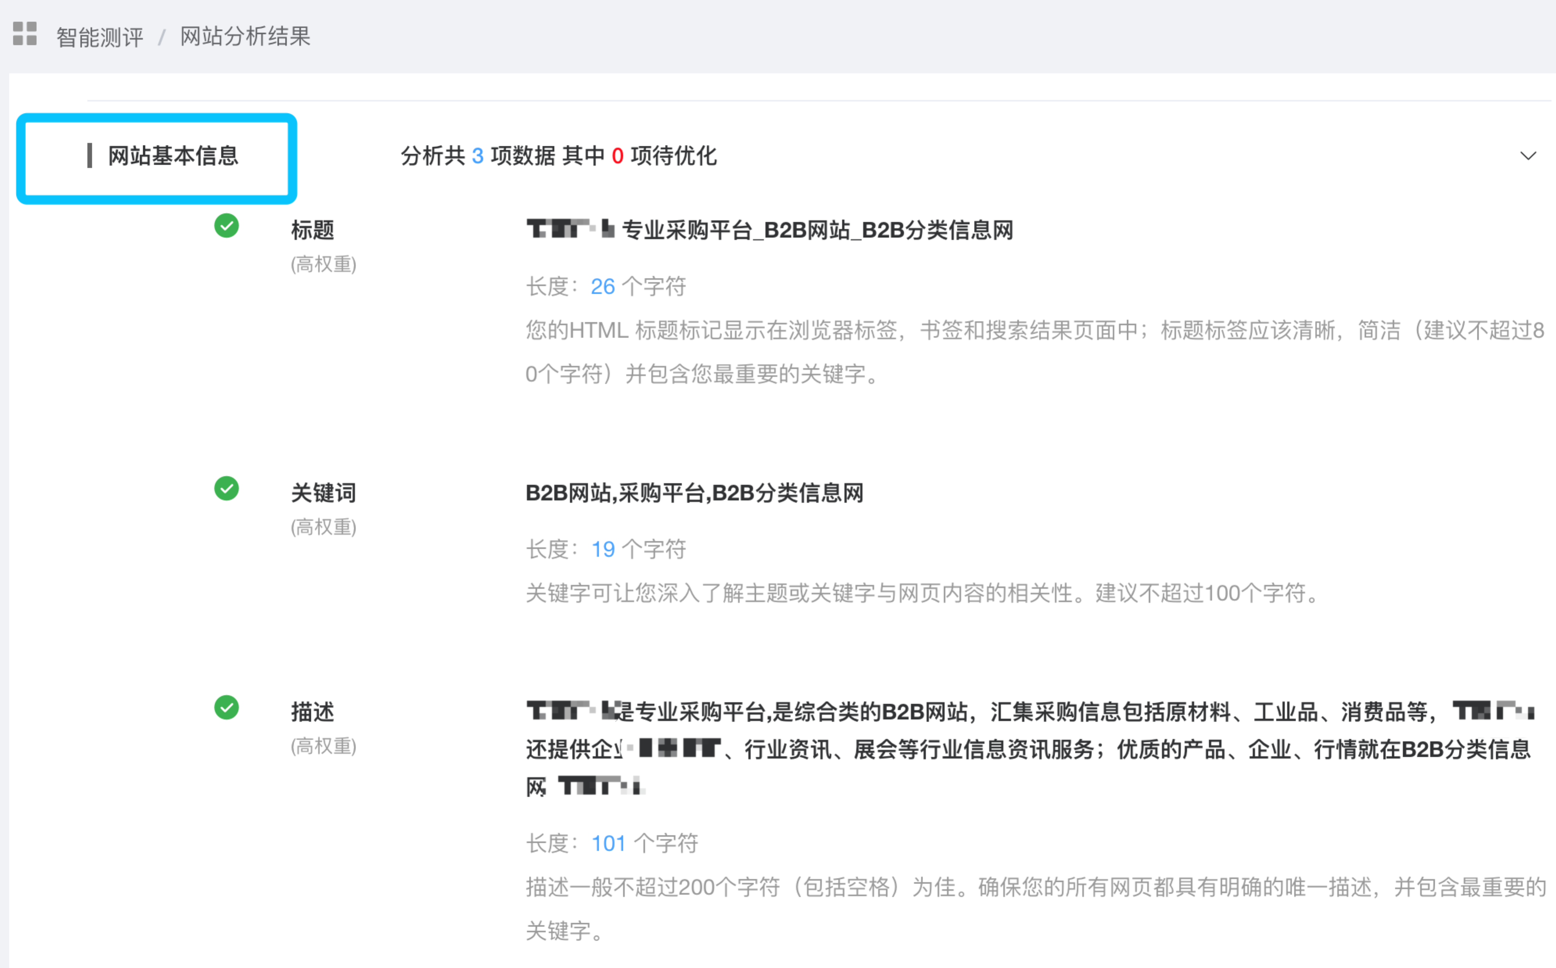Click the green check icon beside 标题

pyautogui.click(x=227, y=225)
